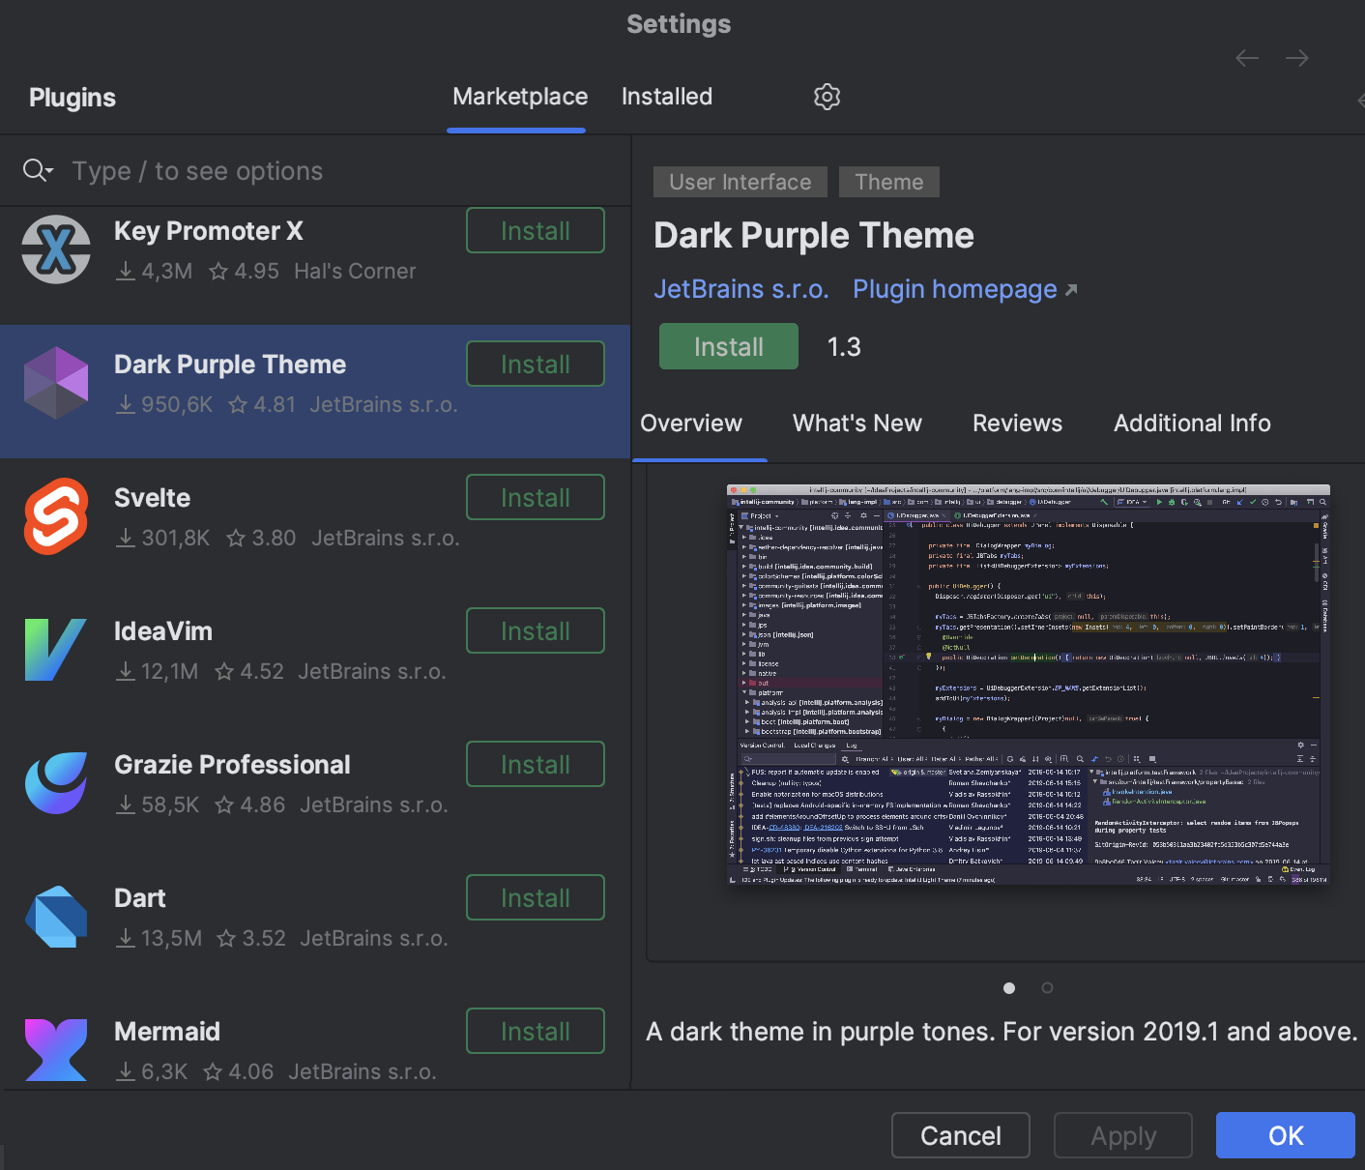Select the Dark Purple Theme plugin icon

55,383
